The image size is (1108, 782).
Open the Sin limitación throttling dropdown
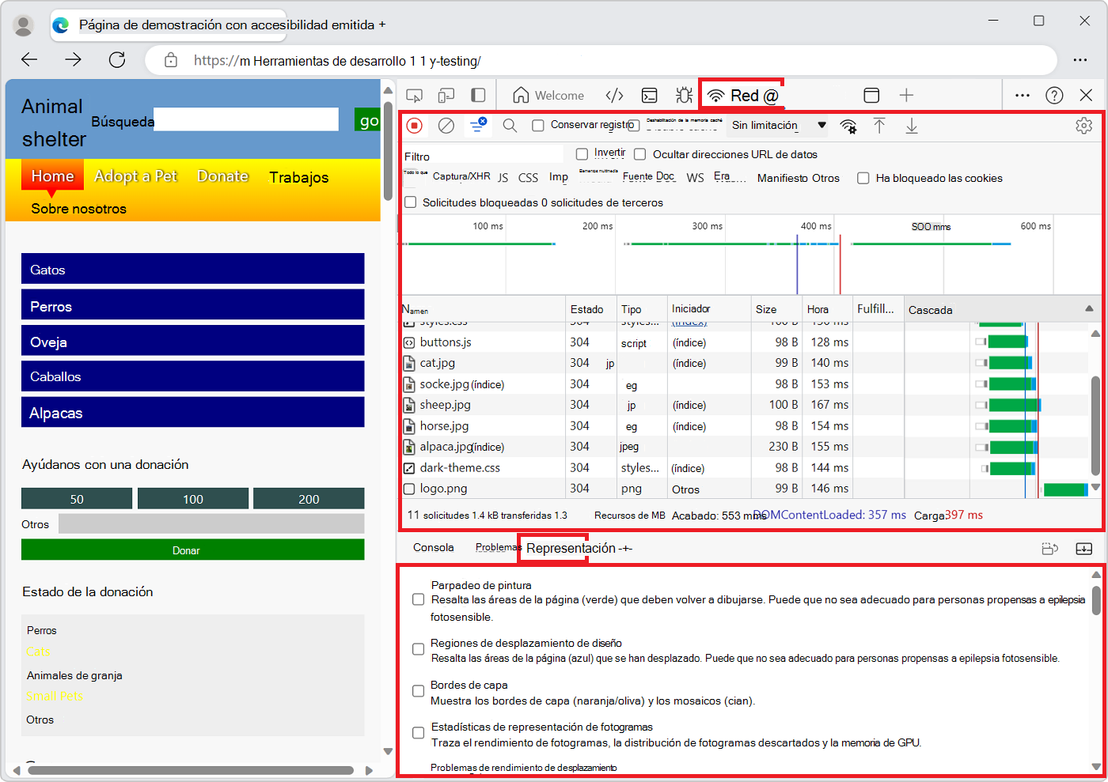pos(776,125)
